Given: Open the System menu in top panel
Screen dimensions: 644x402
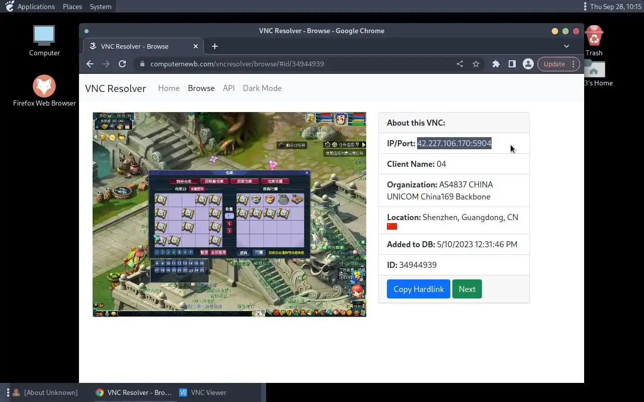Looking at the screenshot, I should (101, 7).
